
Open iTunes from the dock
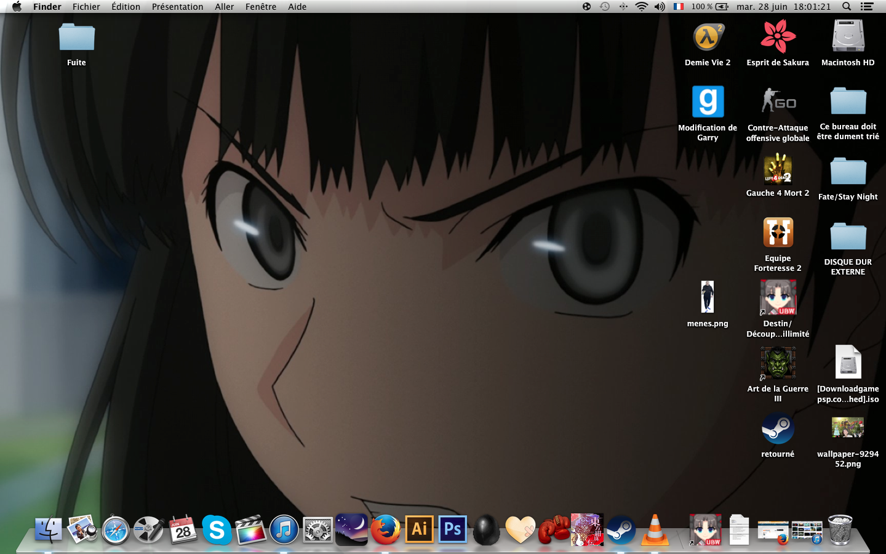click(284, 529)
